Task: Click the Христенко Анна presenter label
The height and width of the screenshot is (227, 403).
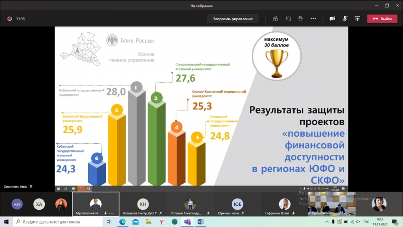Action: (x=16, y=187)
